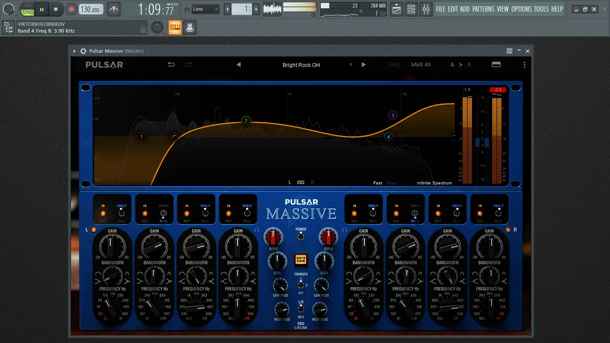Toggle the metronome icon
Screen dimensions: 610x343
point(114,9)
